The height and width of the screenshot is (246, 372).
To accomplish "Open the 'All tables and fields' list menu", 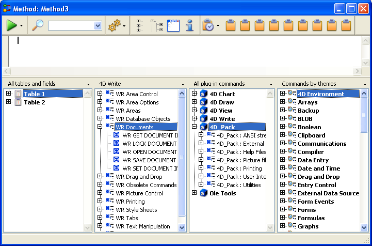I will pyautogui.click(x=88, y=84).
